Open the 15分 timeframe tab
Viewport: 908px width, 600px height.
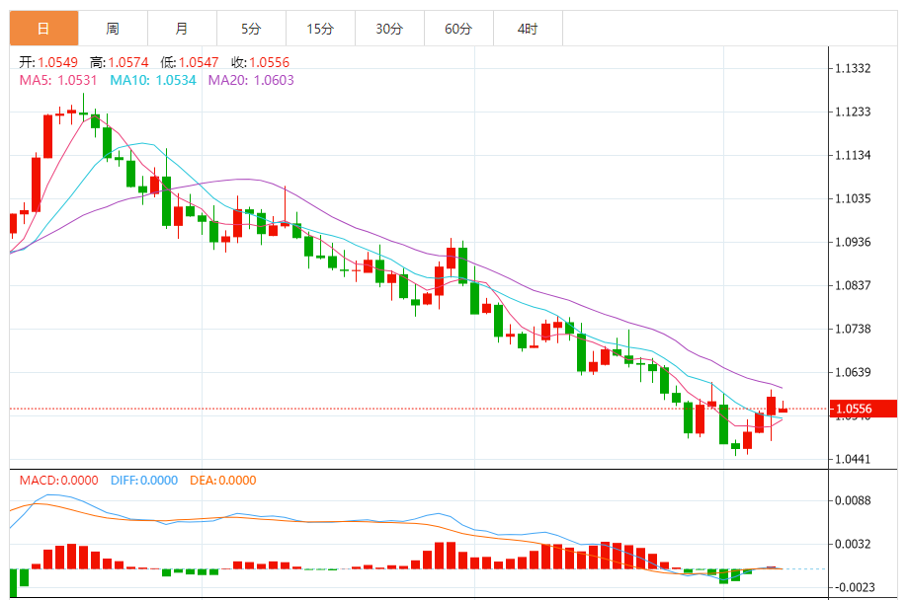320,28
